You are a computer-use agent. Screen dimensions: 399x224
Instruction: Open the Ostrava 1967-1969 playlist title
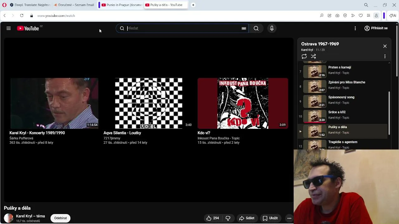click(x=320, y=44)
